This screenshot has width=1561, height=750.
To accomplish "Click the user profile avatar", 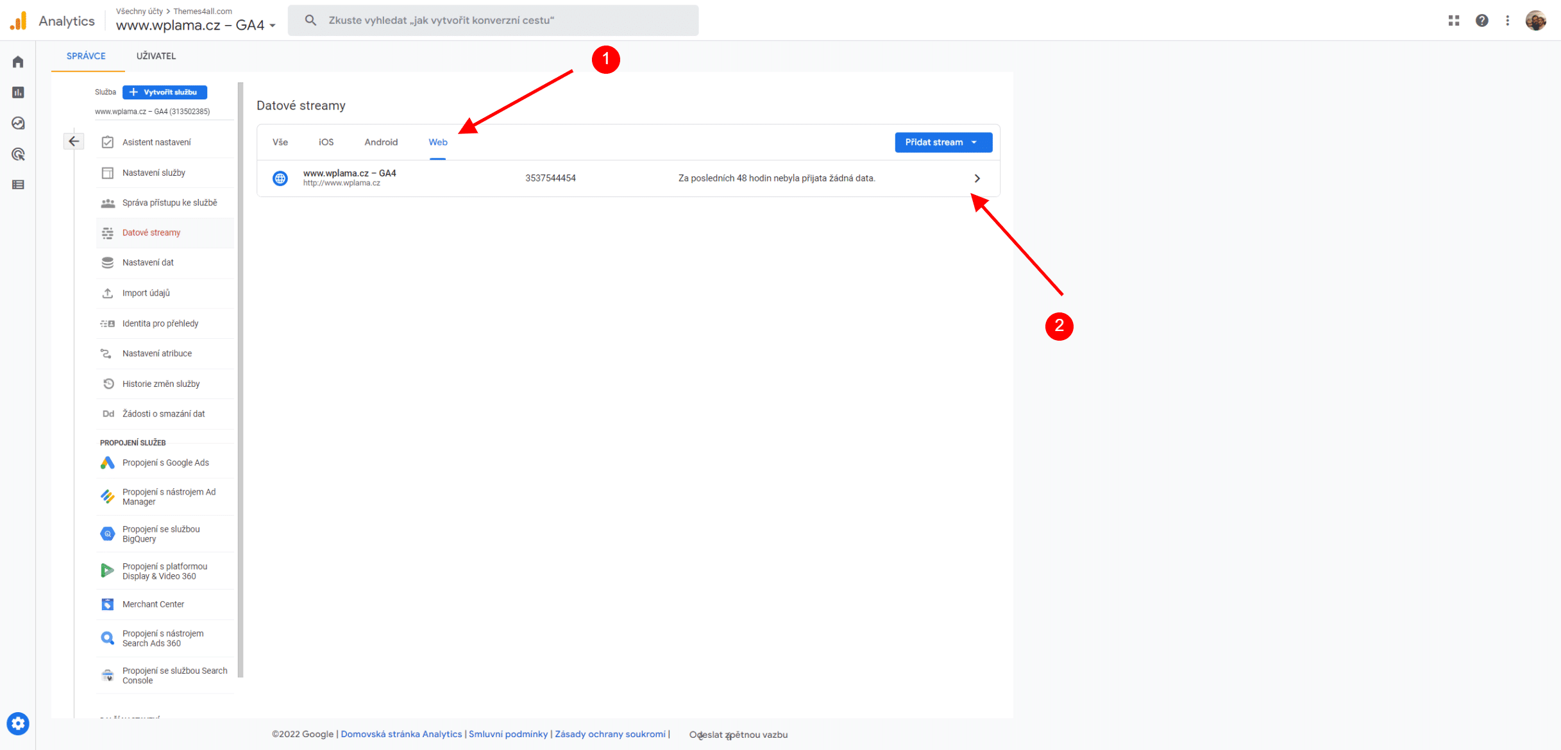I will (x=1536, y=21).
